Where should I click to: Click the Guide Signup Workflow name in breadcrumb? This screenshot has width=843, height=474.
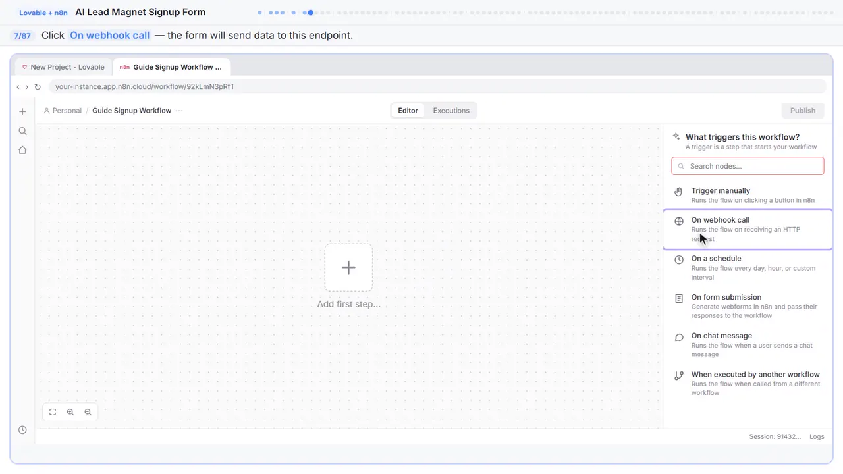click(132, 111)
